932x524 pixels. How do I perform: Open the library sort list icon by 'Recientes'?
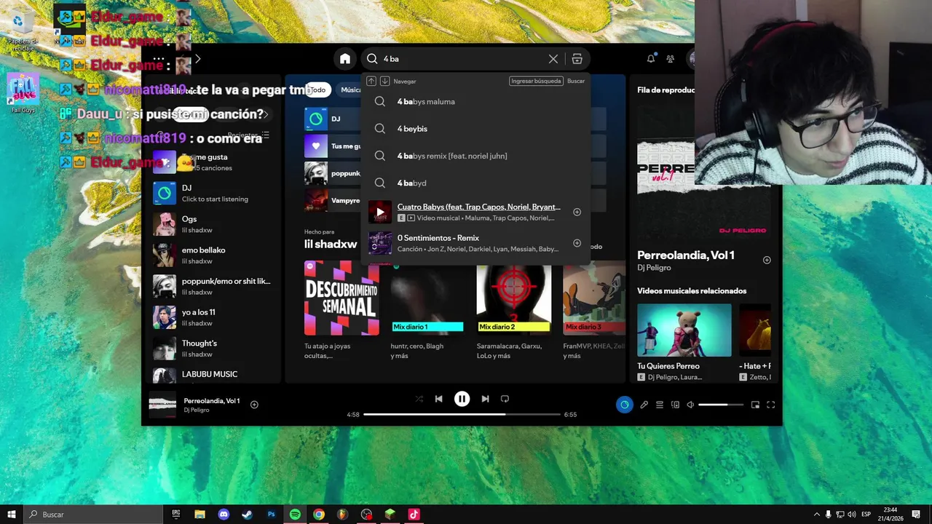click(x=265, y=135)
